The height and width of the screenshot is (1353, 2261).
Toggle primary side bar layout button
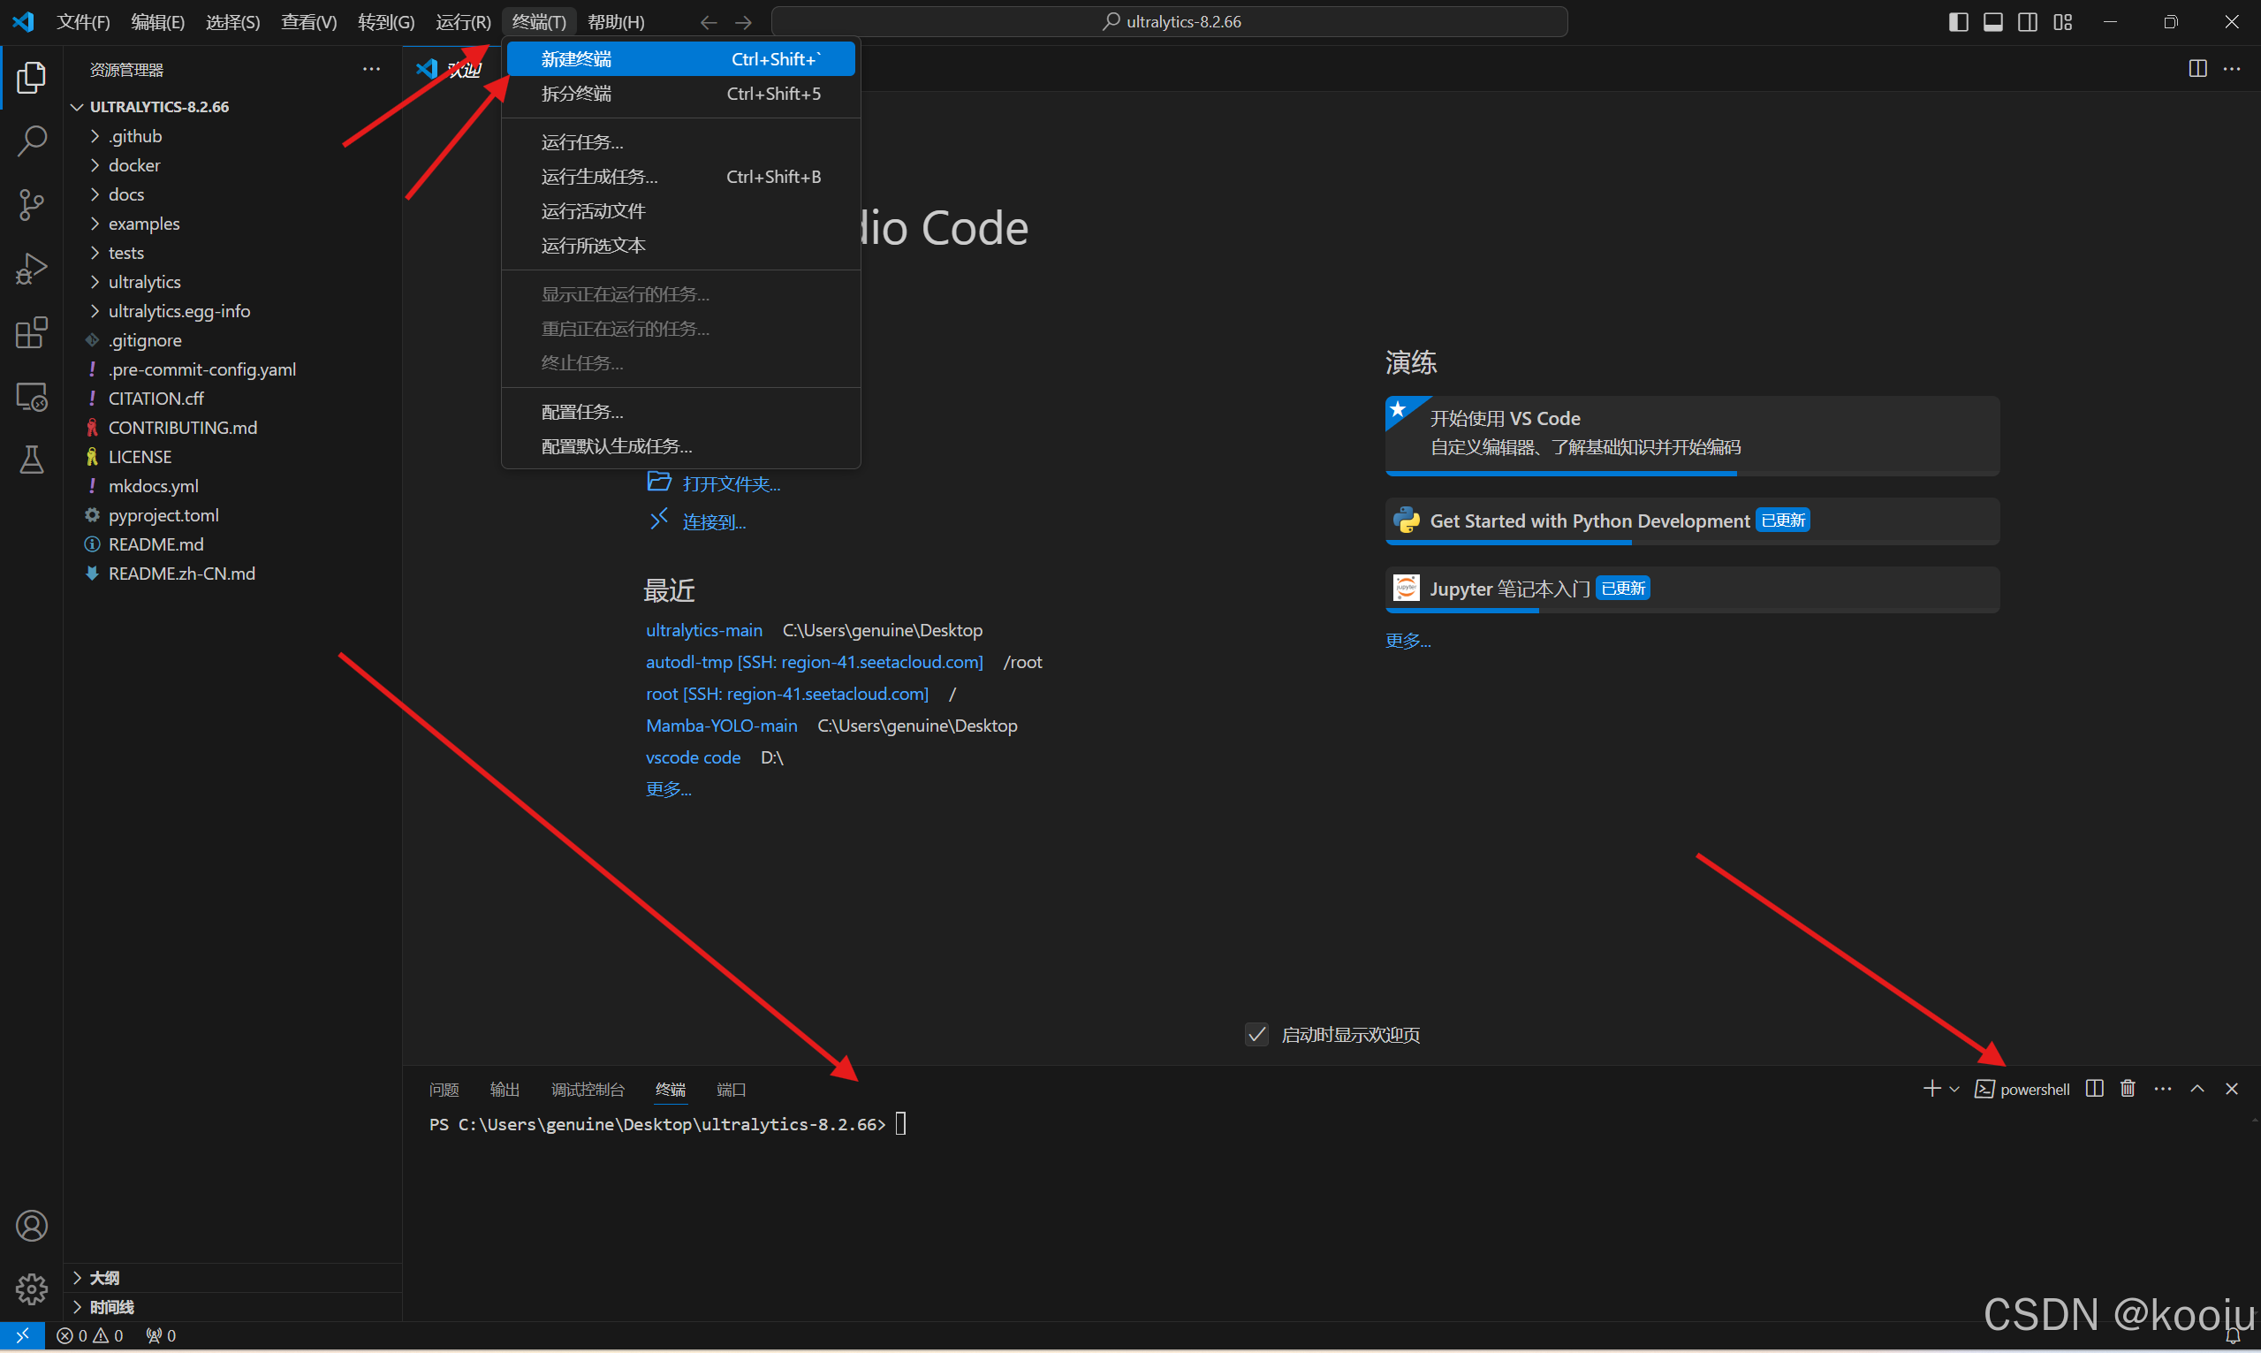1958,22
